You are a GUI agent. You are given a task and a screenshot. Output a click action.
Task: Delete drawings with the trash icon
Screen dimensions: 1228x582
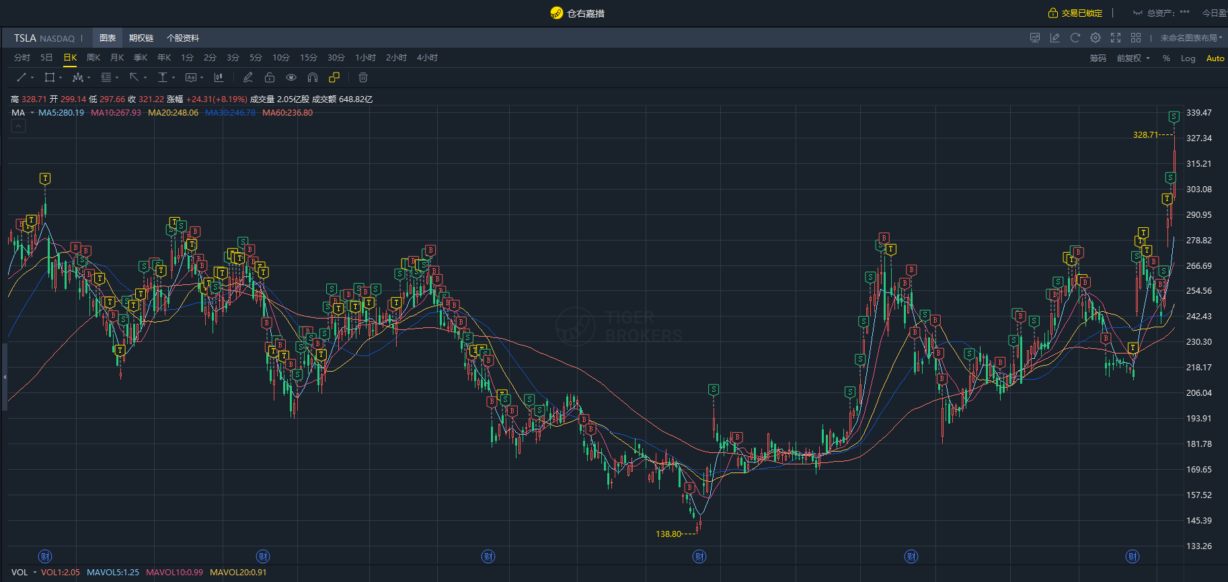[x=363, y=77]
